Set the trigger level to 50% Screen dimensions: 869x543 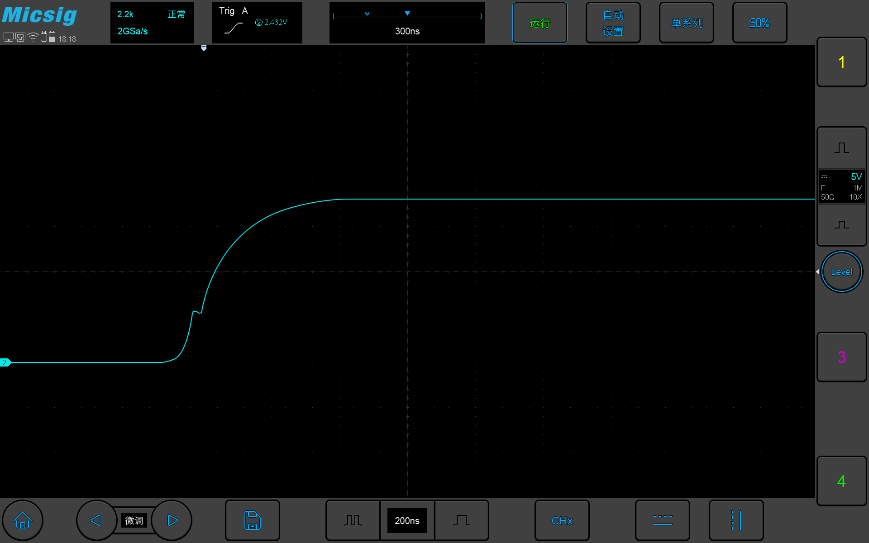[760, 23]
